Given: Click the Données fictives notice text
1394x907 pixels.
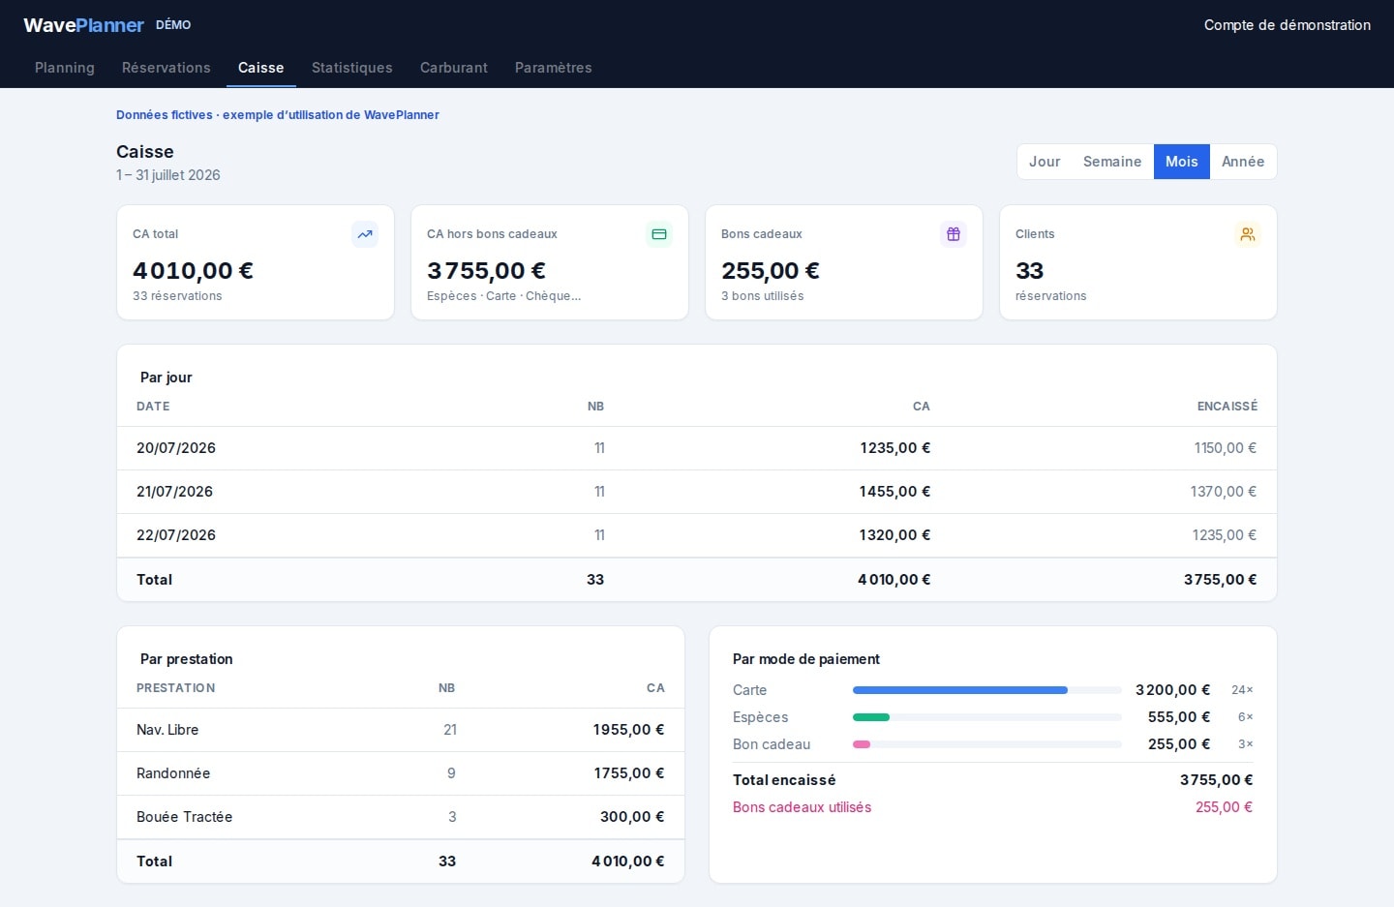Looking at the screenshot, I should coord(278,115).
